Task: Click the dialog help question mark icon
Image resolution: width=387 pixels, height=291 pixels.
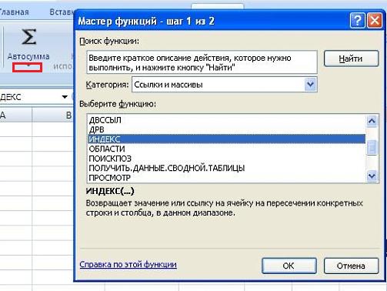Action: pyautogui.click(x=357, y=20)
